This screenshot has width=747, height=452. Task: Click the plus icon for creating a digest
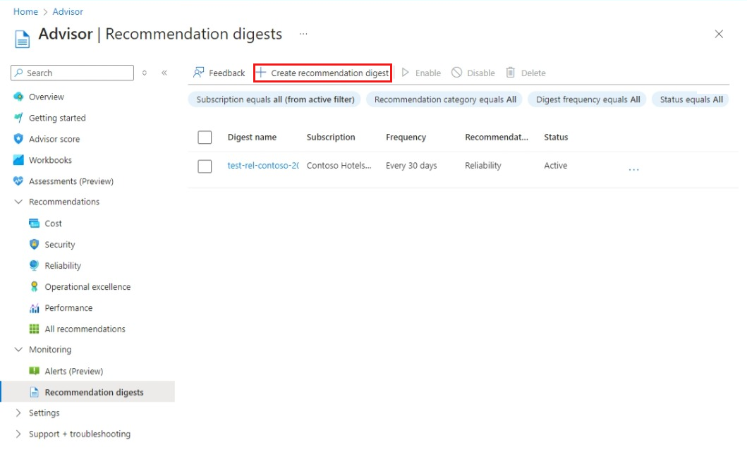coord(261,73)
